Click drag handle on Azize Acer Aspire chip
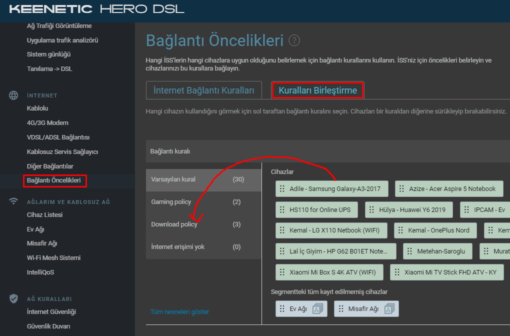This screenshot has width=510, height=336. click(401, 188)
